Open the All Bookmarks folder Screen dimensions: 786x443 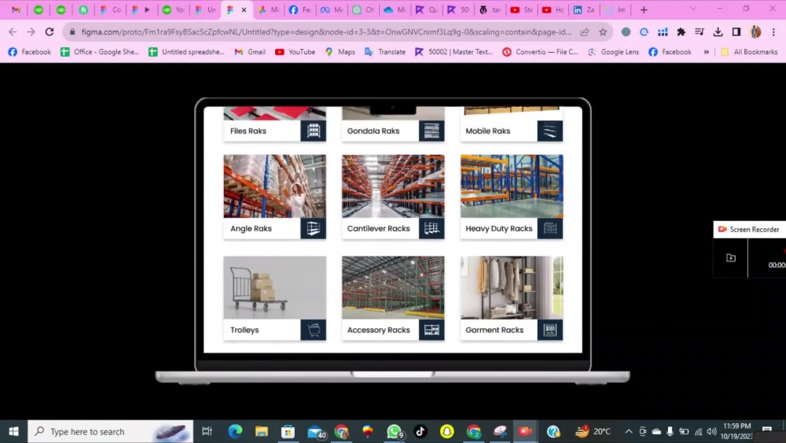pyautogui.click(x=749, y=52)
